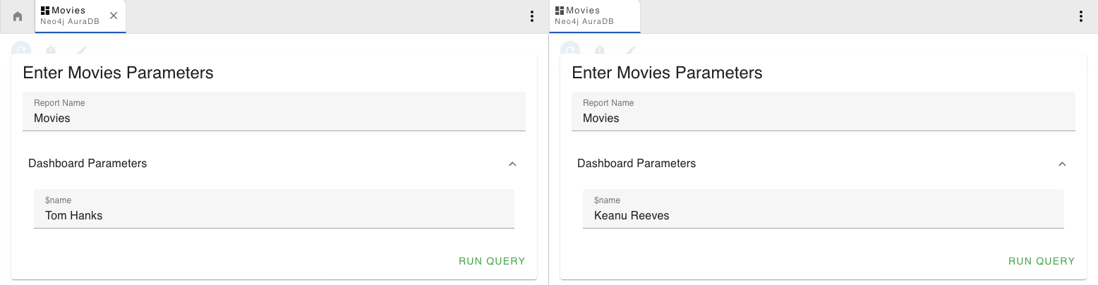Screen dimensions: 1098x285
Task: Click the refresh icon in left pane
Action: pyautogui.click(x=22, y=50)
